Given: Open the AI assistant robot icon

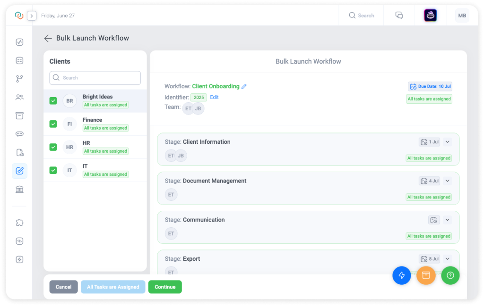Looking at the screenshot, I should [430, 16].
